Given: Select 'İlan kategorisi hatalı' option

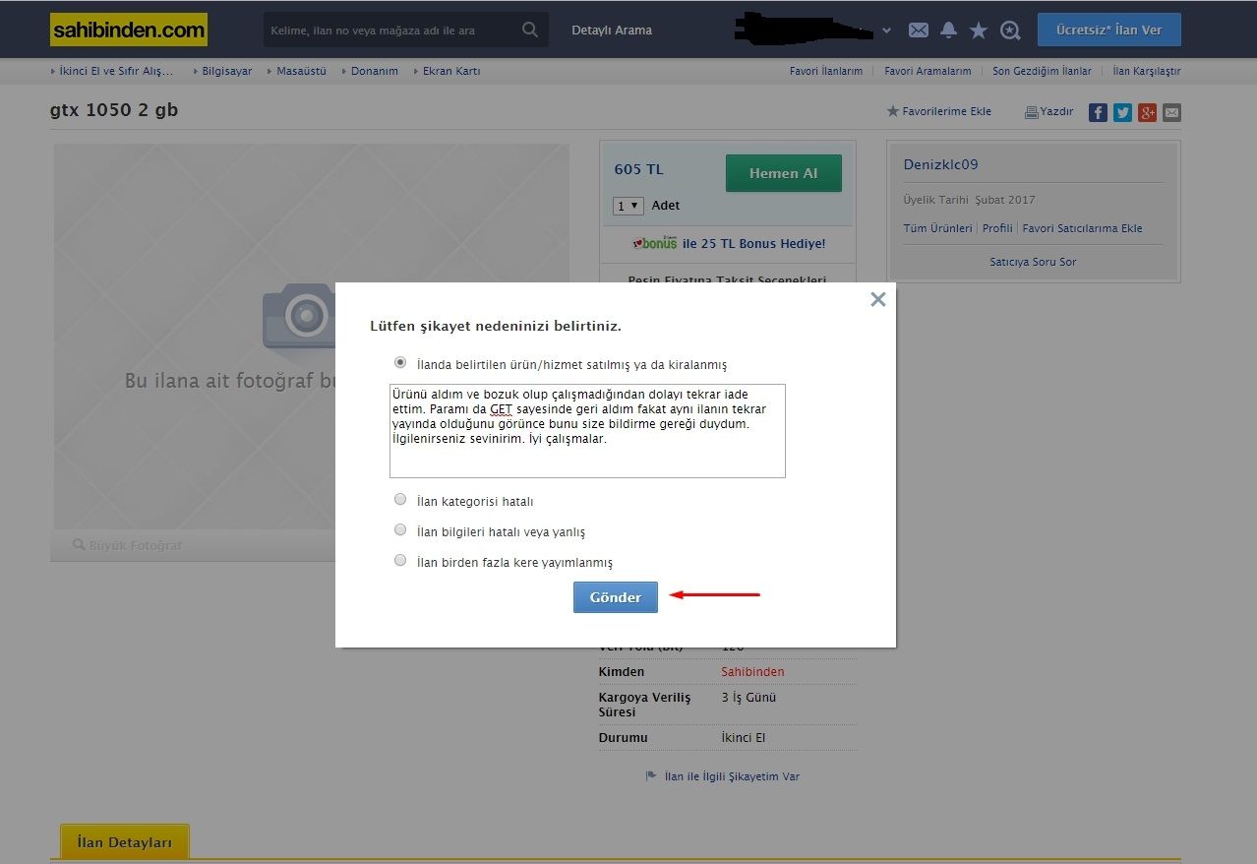Looking at the screenshot, I should (400, 500).
